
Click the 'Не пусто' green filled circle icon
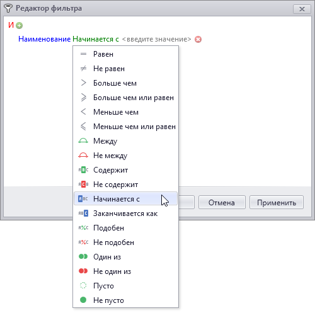point(83,300)
